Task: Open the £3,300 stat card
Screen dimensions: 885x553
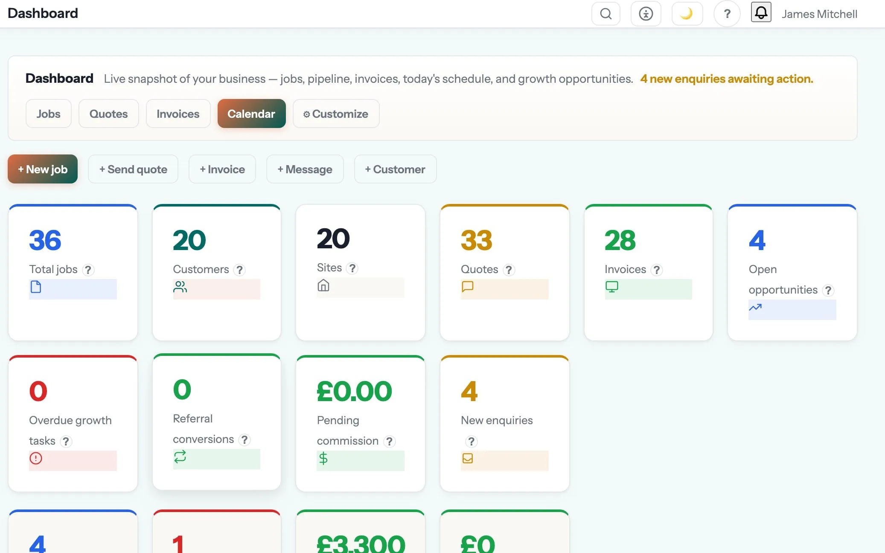Action: pos(361,532)
